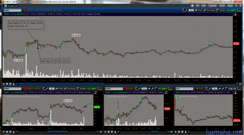Open the main chart's Studies menu

(x=221, y=10)
